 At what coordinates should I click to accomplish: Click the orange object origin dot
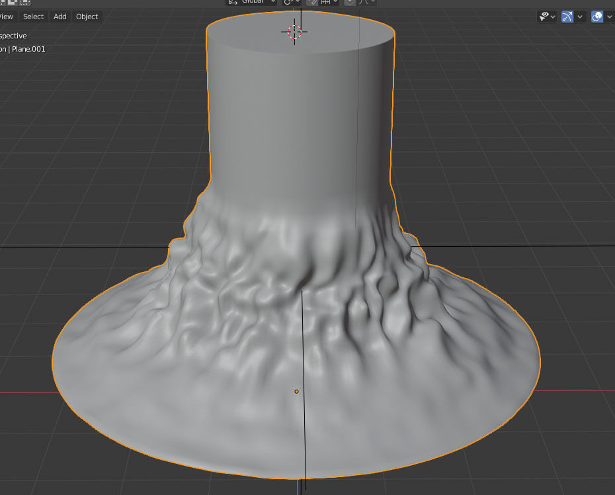(296, 391)
